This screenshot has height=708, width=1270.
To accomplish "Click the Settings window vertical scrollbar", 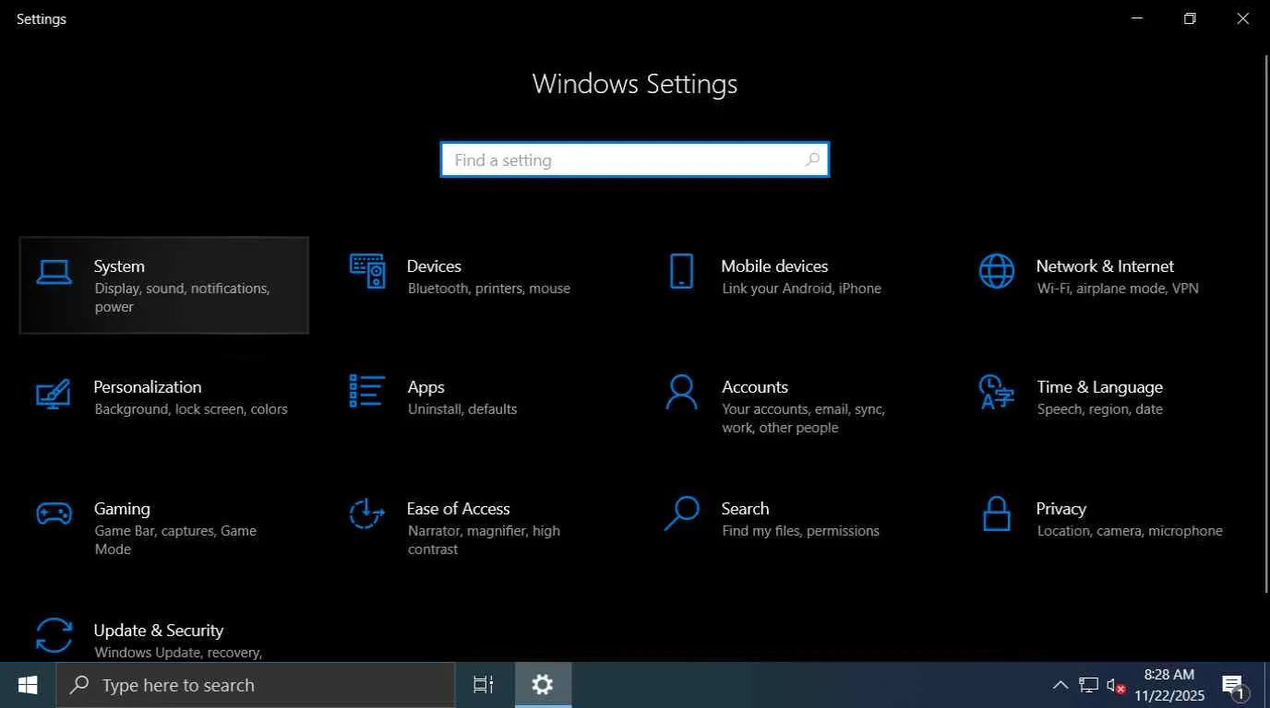I will 1265,324.
